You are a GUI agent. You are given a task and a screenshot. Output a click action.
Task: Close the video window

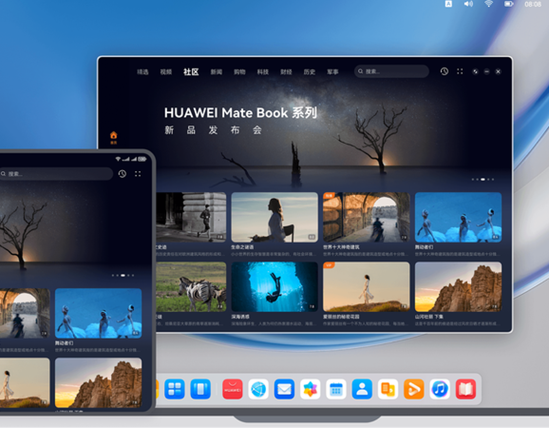point(498,72)
